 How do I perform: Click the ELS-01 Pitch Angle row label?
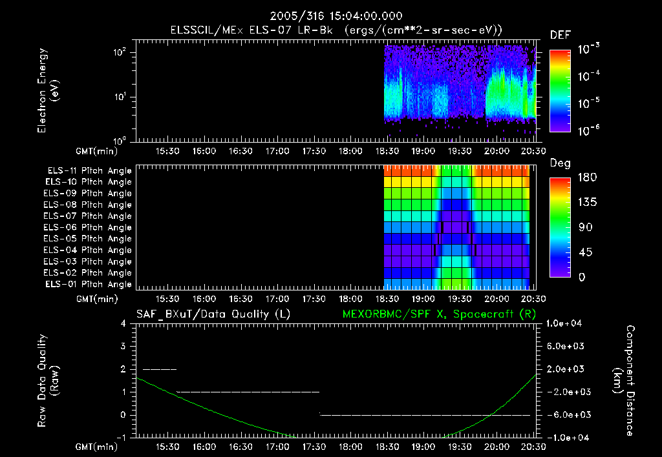89,285
